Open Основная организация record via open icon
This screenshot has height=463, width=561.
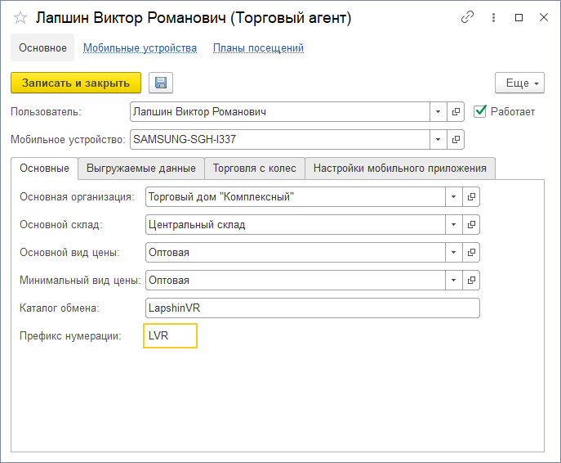(x=471, y=196)
